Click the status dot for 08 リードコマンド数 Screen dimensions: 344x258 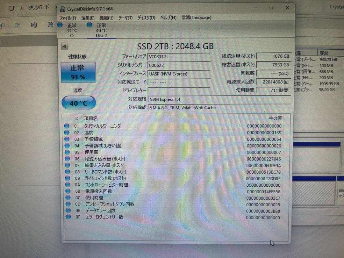coord(68,172)
